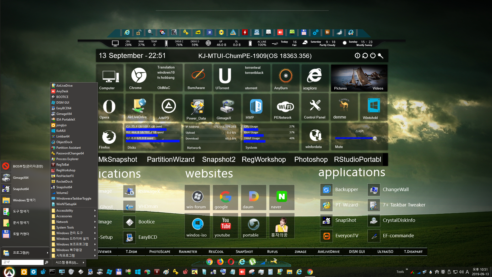Expand the Network folder submenu
Screen dimensions: 492x277
74,222
